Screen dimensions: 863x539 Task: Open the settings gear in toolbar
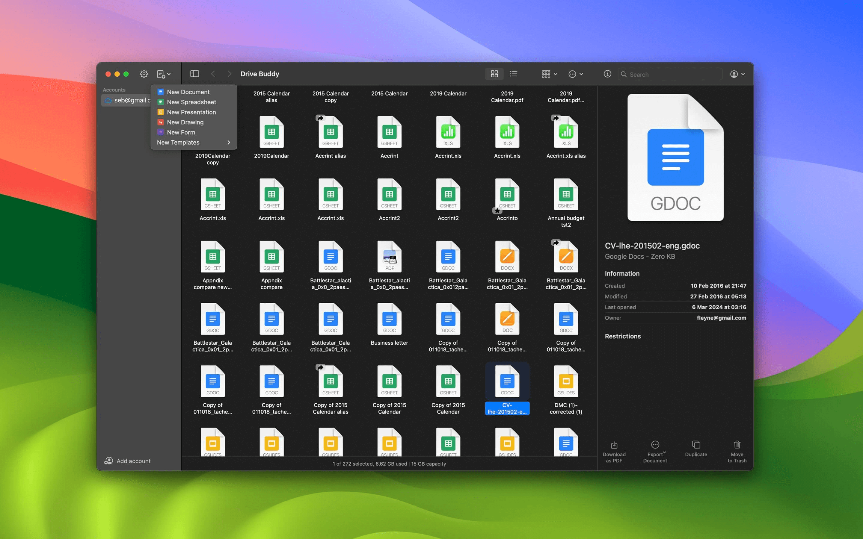(144, 74)
